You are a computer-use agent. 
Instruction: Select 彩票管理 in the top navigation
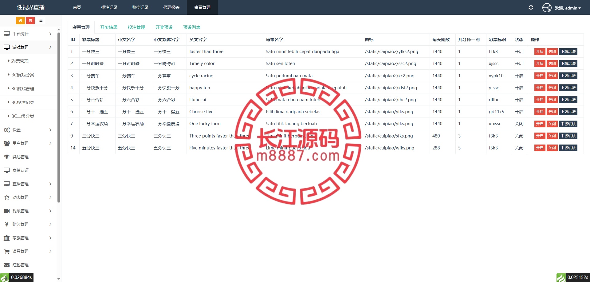pos(203,7)
